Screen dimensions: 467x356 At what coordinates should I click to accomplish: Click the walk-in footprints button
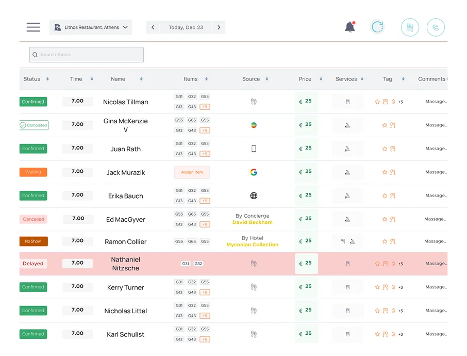click(x=410, y=27)
